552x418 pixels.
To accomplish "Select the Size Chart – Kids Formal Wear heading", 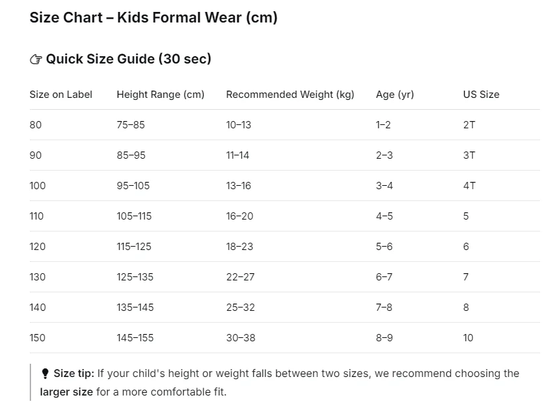I will (x=153, y=18).
